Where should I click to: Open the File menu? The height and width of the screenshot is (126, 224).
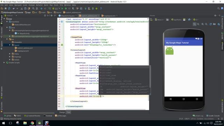coord(2,5)
